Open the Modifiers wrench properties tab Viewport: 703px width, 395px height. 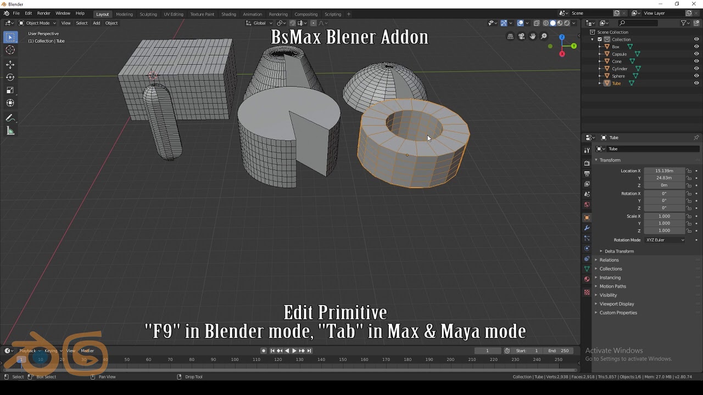tap(587, 228)
